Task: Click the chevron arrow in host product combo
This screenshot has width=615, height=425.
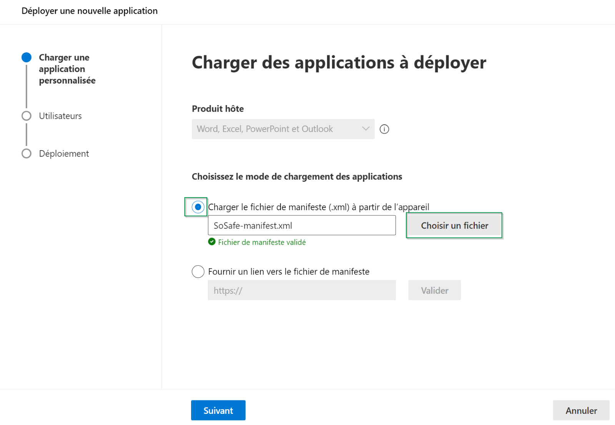Action: point(366,129)
